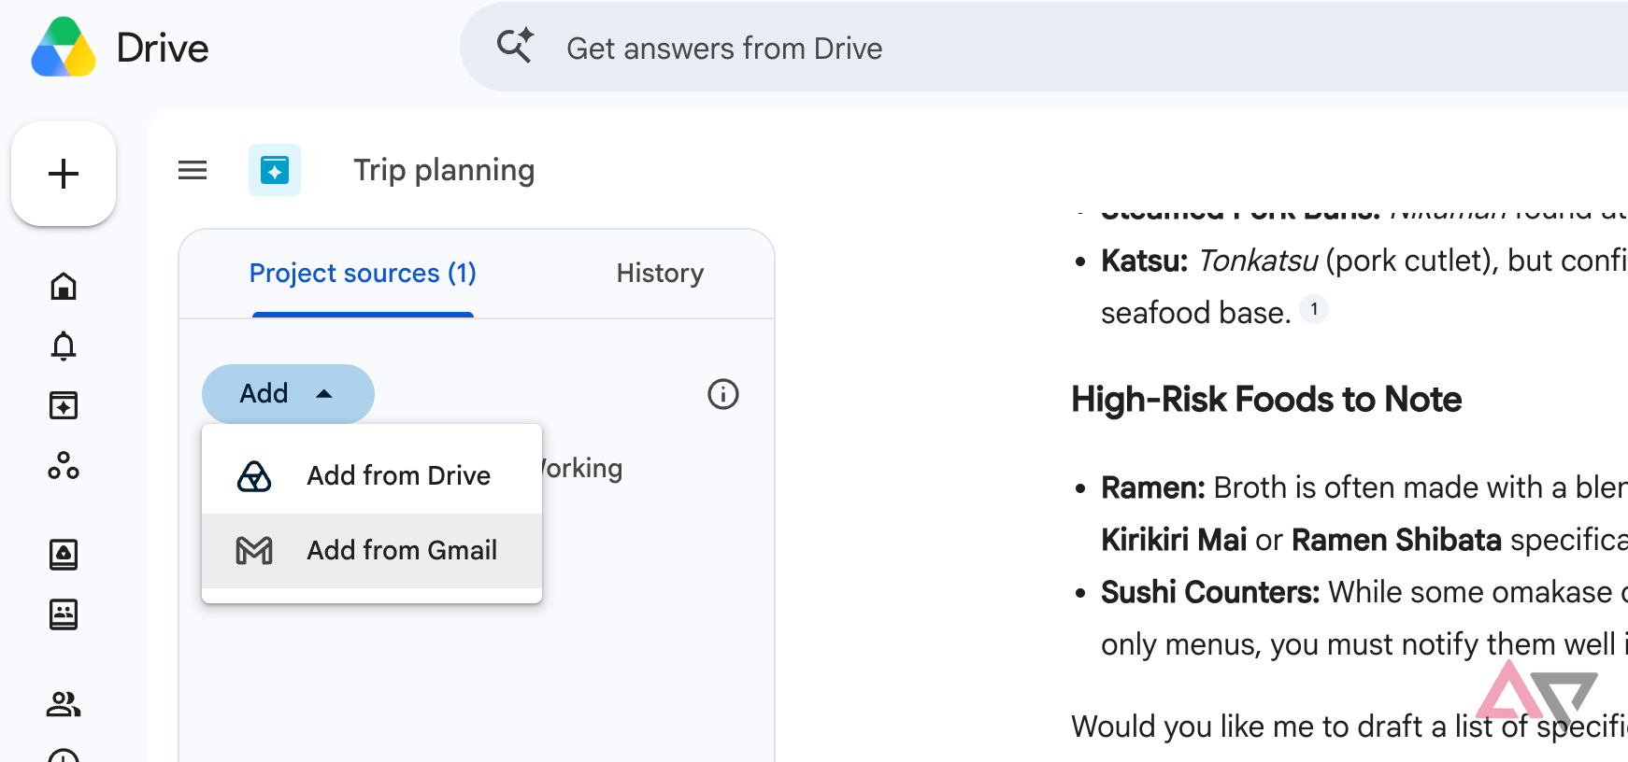Switch to the Project sources (1) tab
The image size is (1628, 762).
coord(363,273)
